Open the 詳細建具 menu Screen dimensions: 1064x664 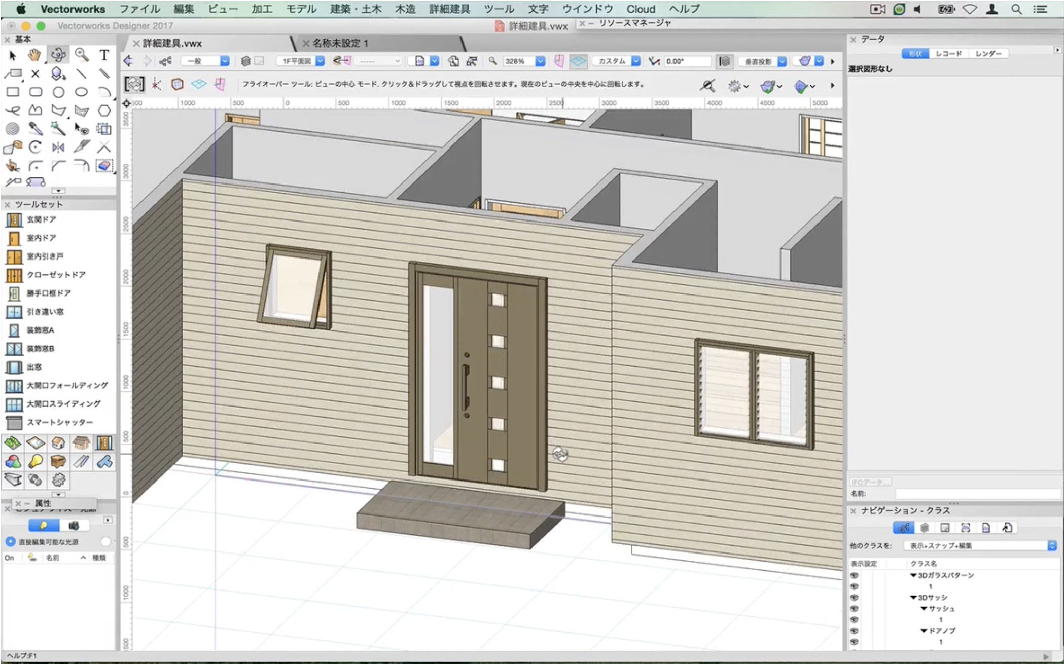(x=449, y=9)
